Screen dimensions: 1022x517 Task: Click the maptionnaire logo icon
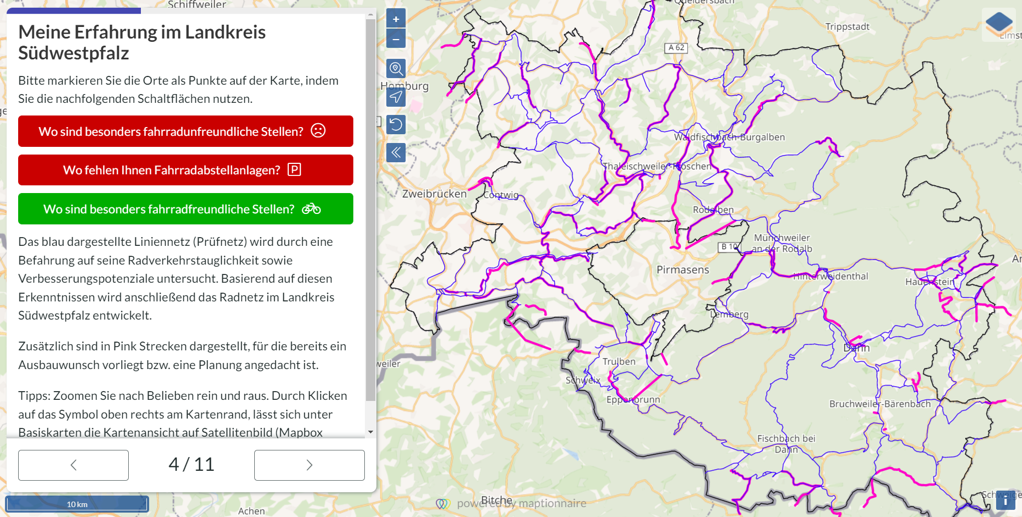click(442, 504)
